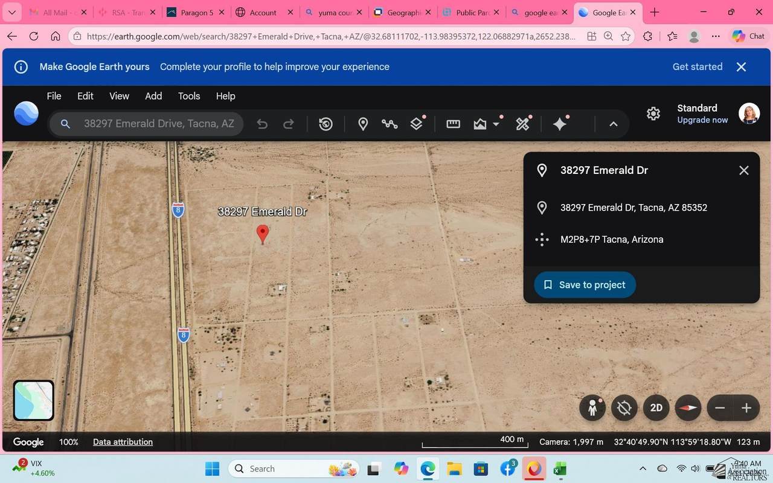This screenshot has height=483, width=773.
Task: Click the plus code dots icon
Action: (x=542, y=240)
